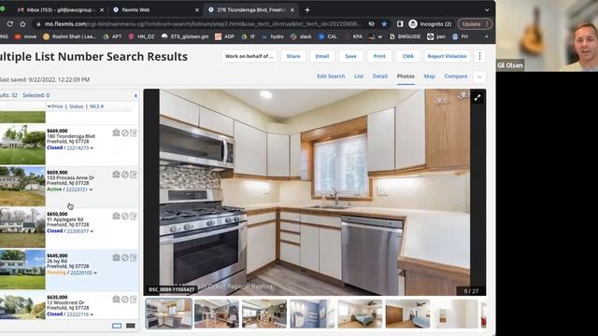
Task: Open the notes icon for 26 Ivy Rd
Action: 133,258
